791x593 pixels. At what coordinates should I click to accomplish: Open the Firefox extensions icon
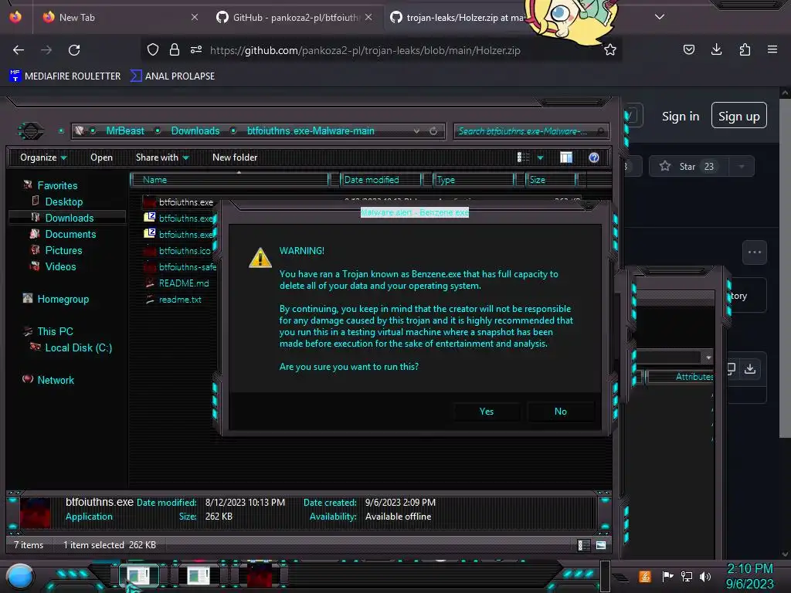point(745,49)
